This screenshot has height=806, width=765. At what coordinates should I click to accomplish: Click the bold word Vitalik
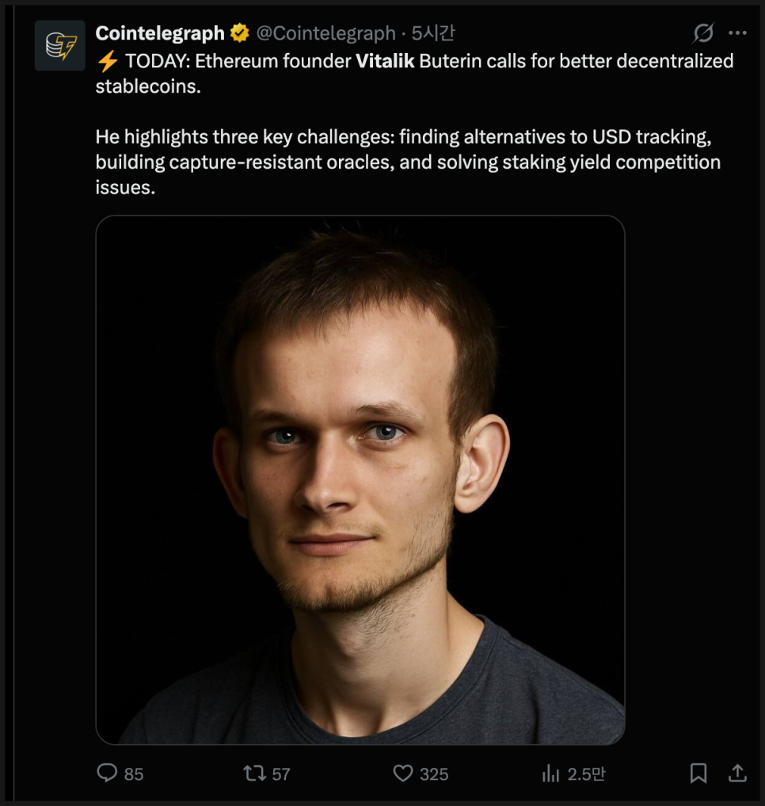click(x=385, y=61)
